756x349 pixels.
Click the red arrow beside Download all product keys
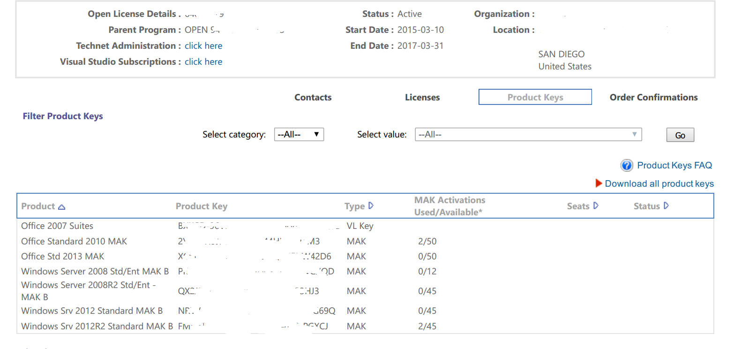(x=599, y=183)
